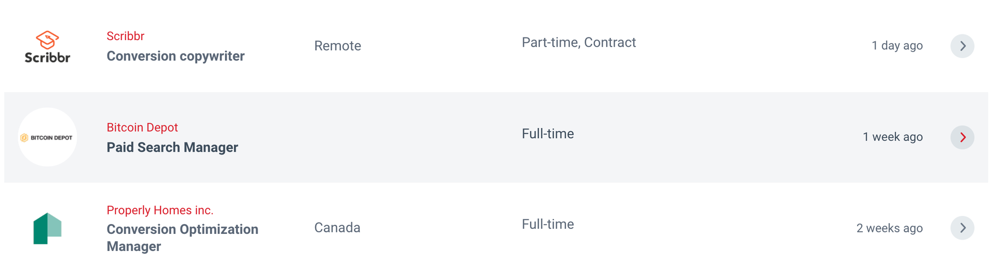Image resolution: width=989 pixels, height=274 pixels.
Task: Click the 1 day ago timestamp
Action: 897,46
